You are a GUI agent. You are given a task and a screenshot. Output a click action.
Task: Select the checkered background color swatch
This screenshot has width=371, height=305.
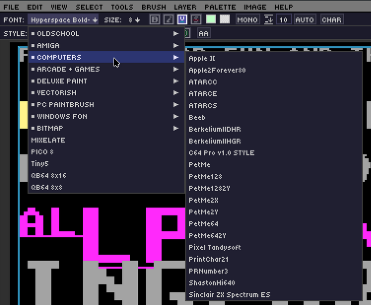pyautogui.click(x=225, y=19)
